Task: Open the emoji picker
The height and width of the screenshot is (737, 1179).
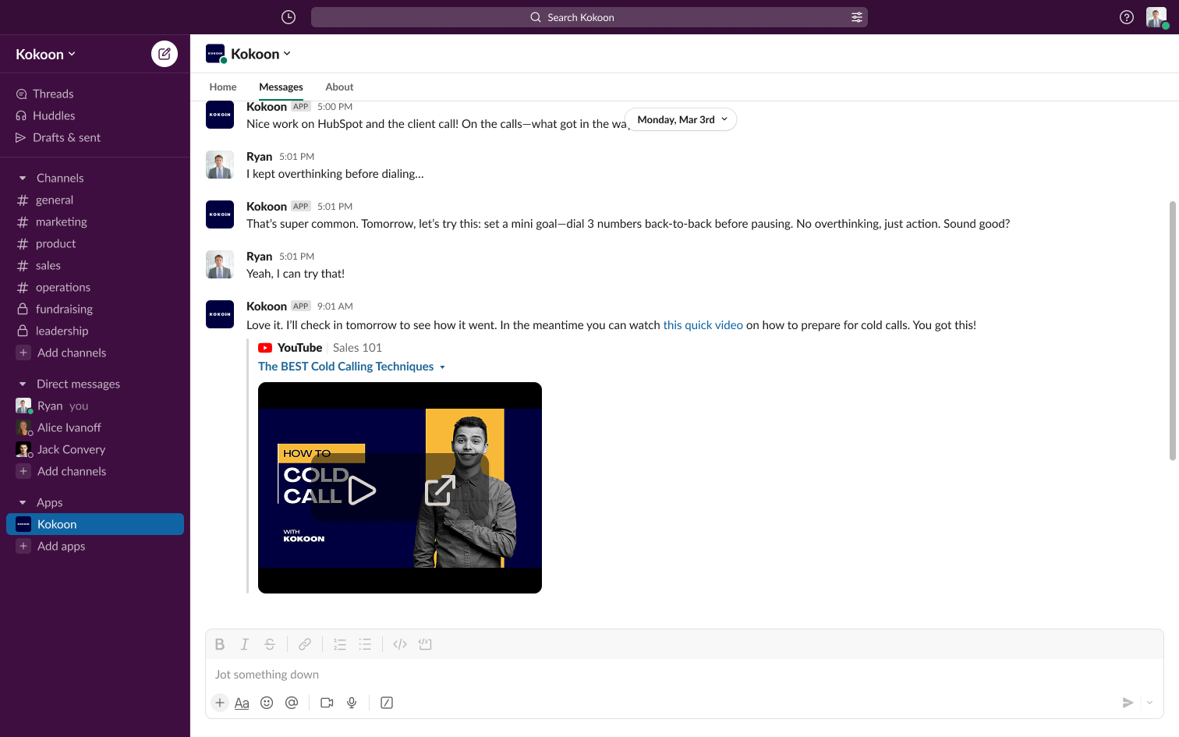Action: tap(267, 703)
